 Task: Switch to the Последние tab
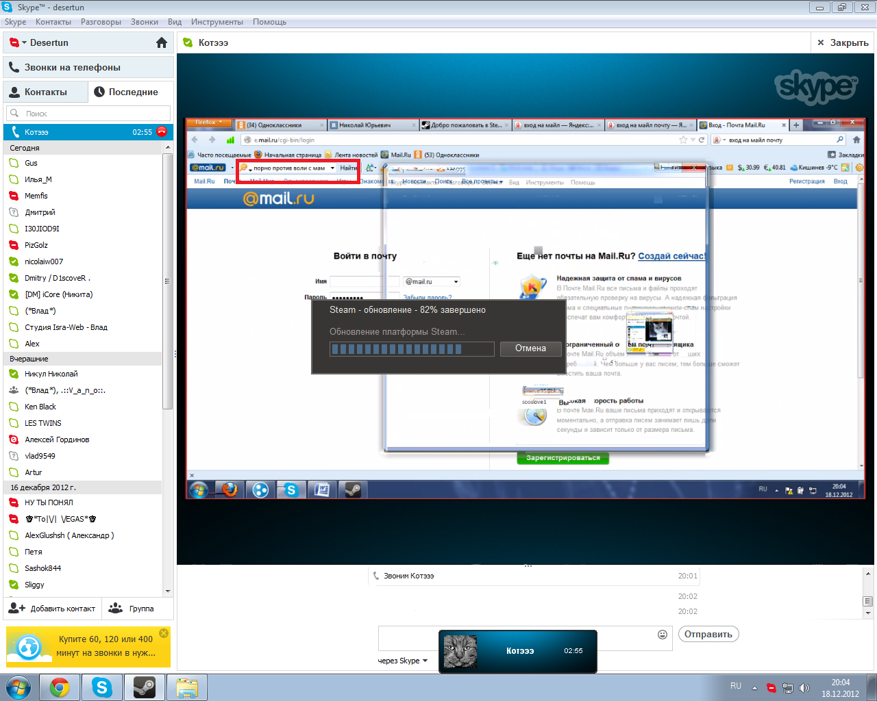pyautogui.click(x=131, y=92)
